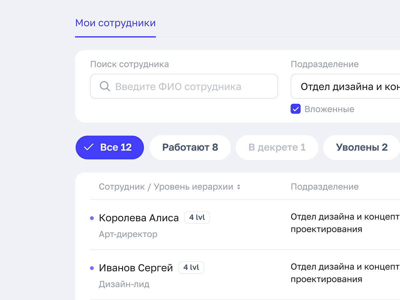Click the search magnifier icon

click(105, 87)
